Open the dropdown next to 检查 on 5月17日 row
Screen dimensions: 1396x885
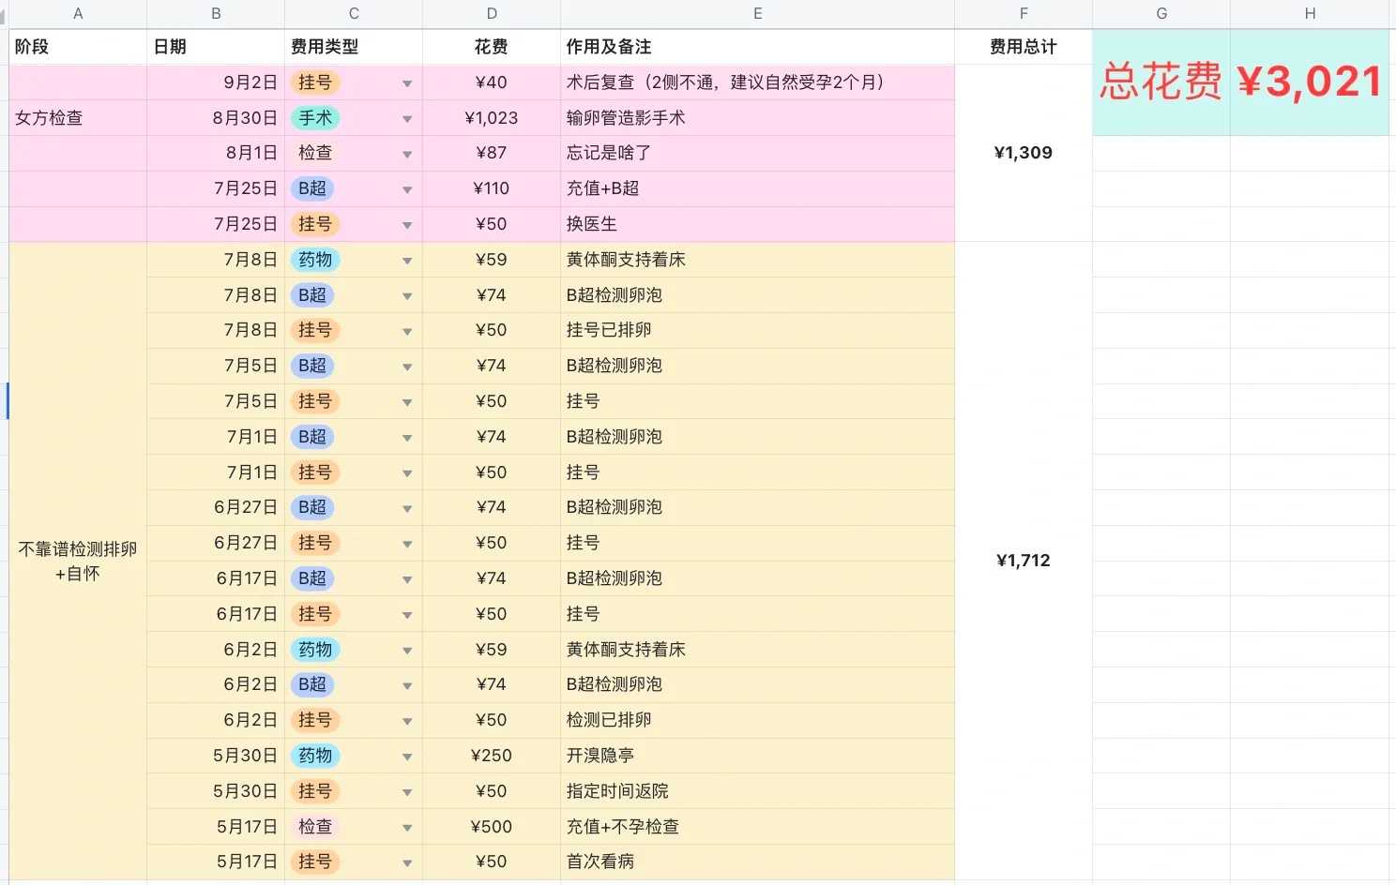[407, 827]
